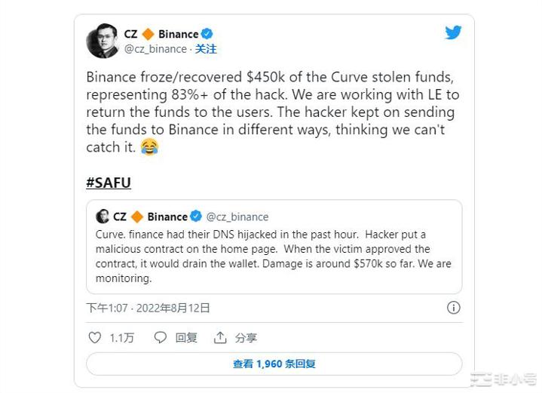Click the CZ Binance display name
This screenshot has width=542, height=393.
point(161,34)
